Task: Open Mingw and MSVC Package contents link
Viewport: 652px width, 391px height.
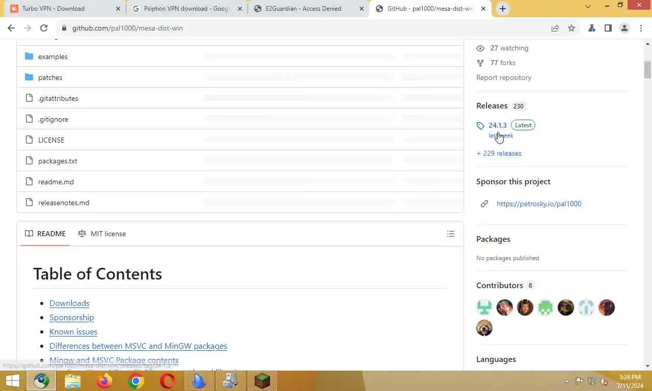Action: point(114,360)
